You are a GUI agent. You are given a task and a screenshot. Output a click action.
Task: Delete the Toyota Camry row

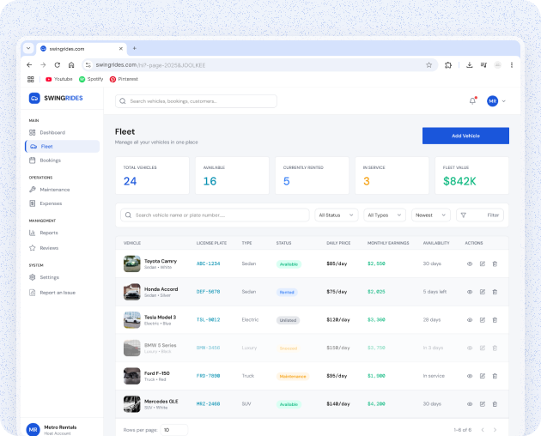pos(495,263)
